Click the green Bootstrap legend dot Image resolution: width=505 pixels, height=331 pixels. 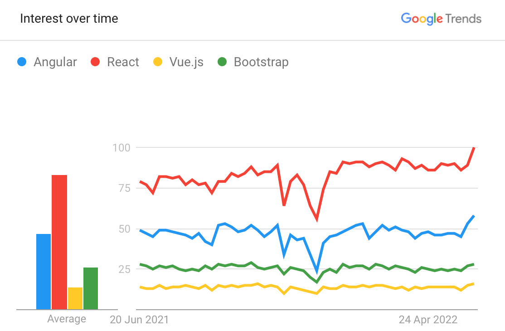coord(222,62)
